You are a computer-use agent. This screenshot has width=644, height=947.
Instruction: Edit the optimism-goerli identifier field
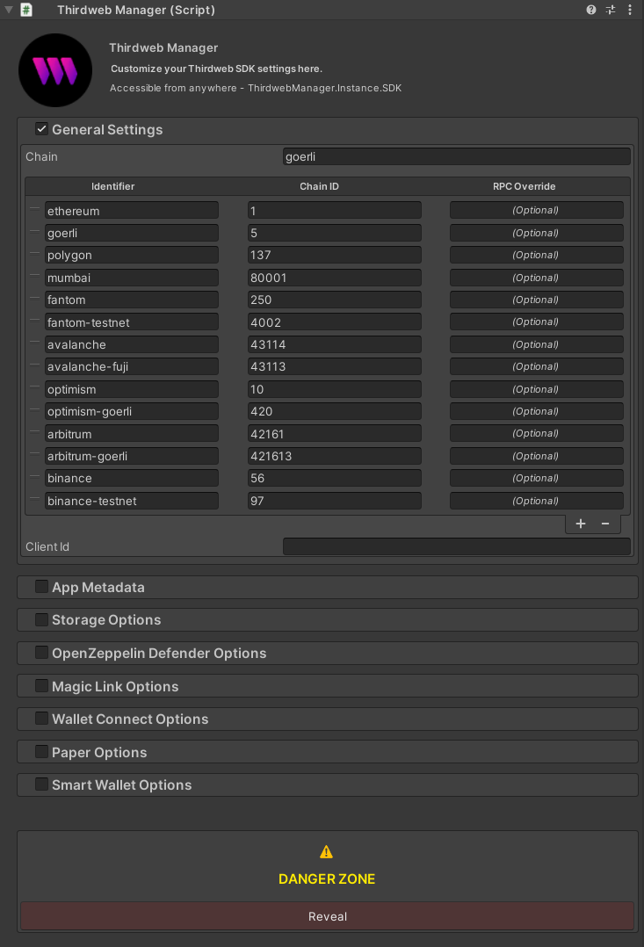pyautogui.click(x=132, y=411)
